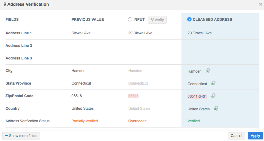The image size is (264, 141).
Task: Expand Show more fields
Action: point(21,135)
